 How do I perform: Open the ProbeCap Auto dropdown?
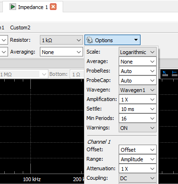point(138,81)
